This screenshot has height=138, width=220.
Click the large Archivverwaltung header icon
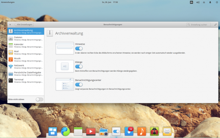pyautogui.click(x=50, y=33)
